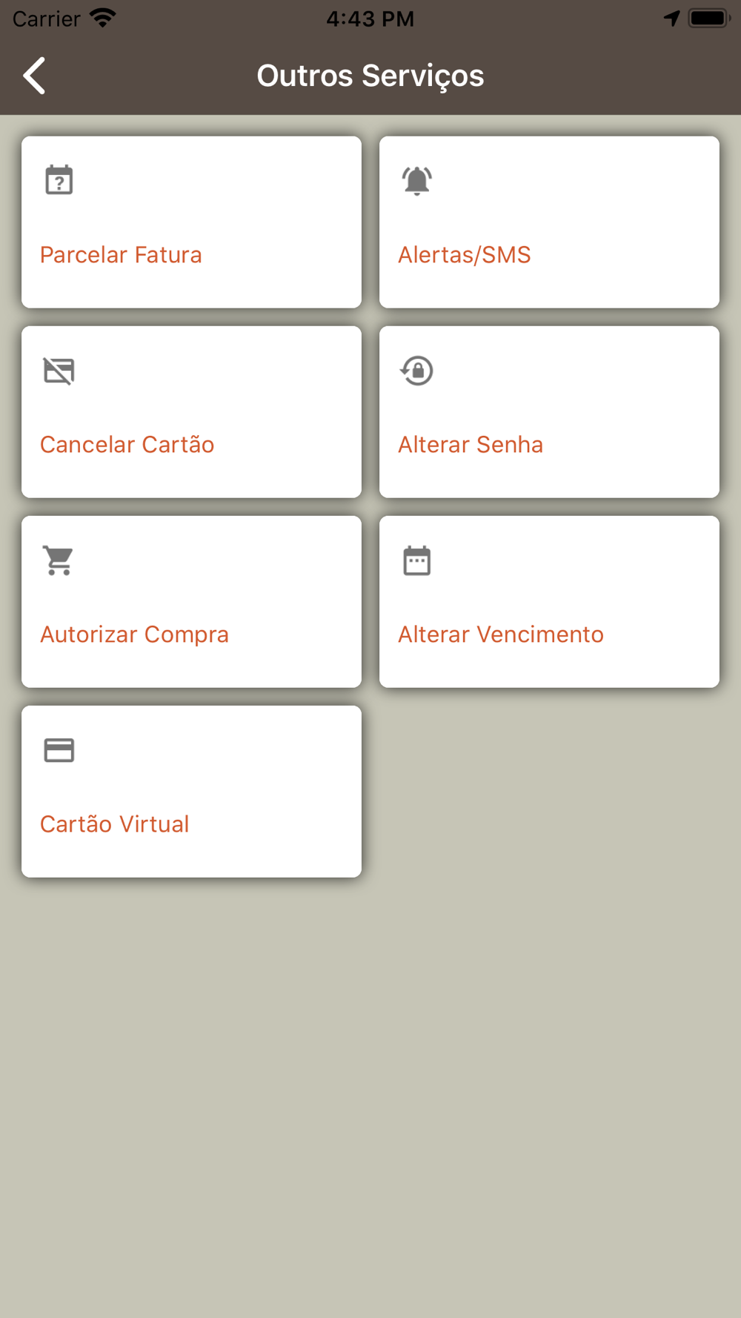This screenshot has width=741, height=1318.
Task: Tap the calendar question-mark icon
Action: coord(59,180)
